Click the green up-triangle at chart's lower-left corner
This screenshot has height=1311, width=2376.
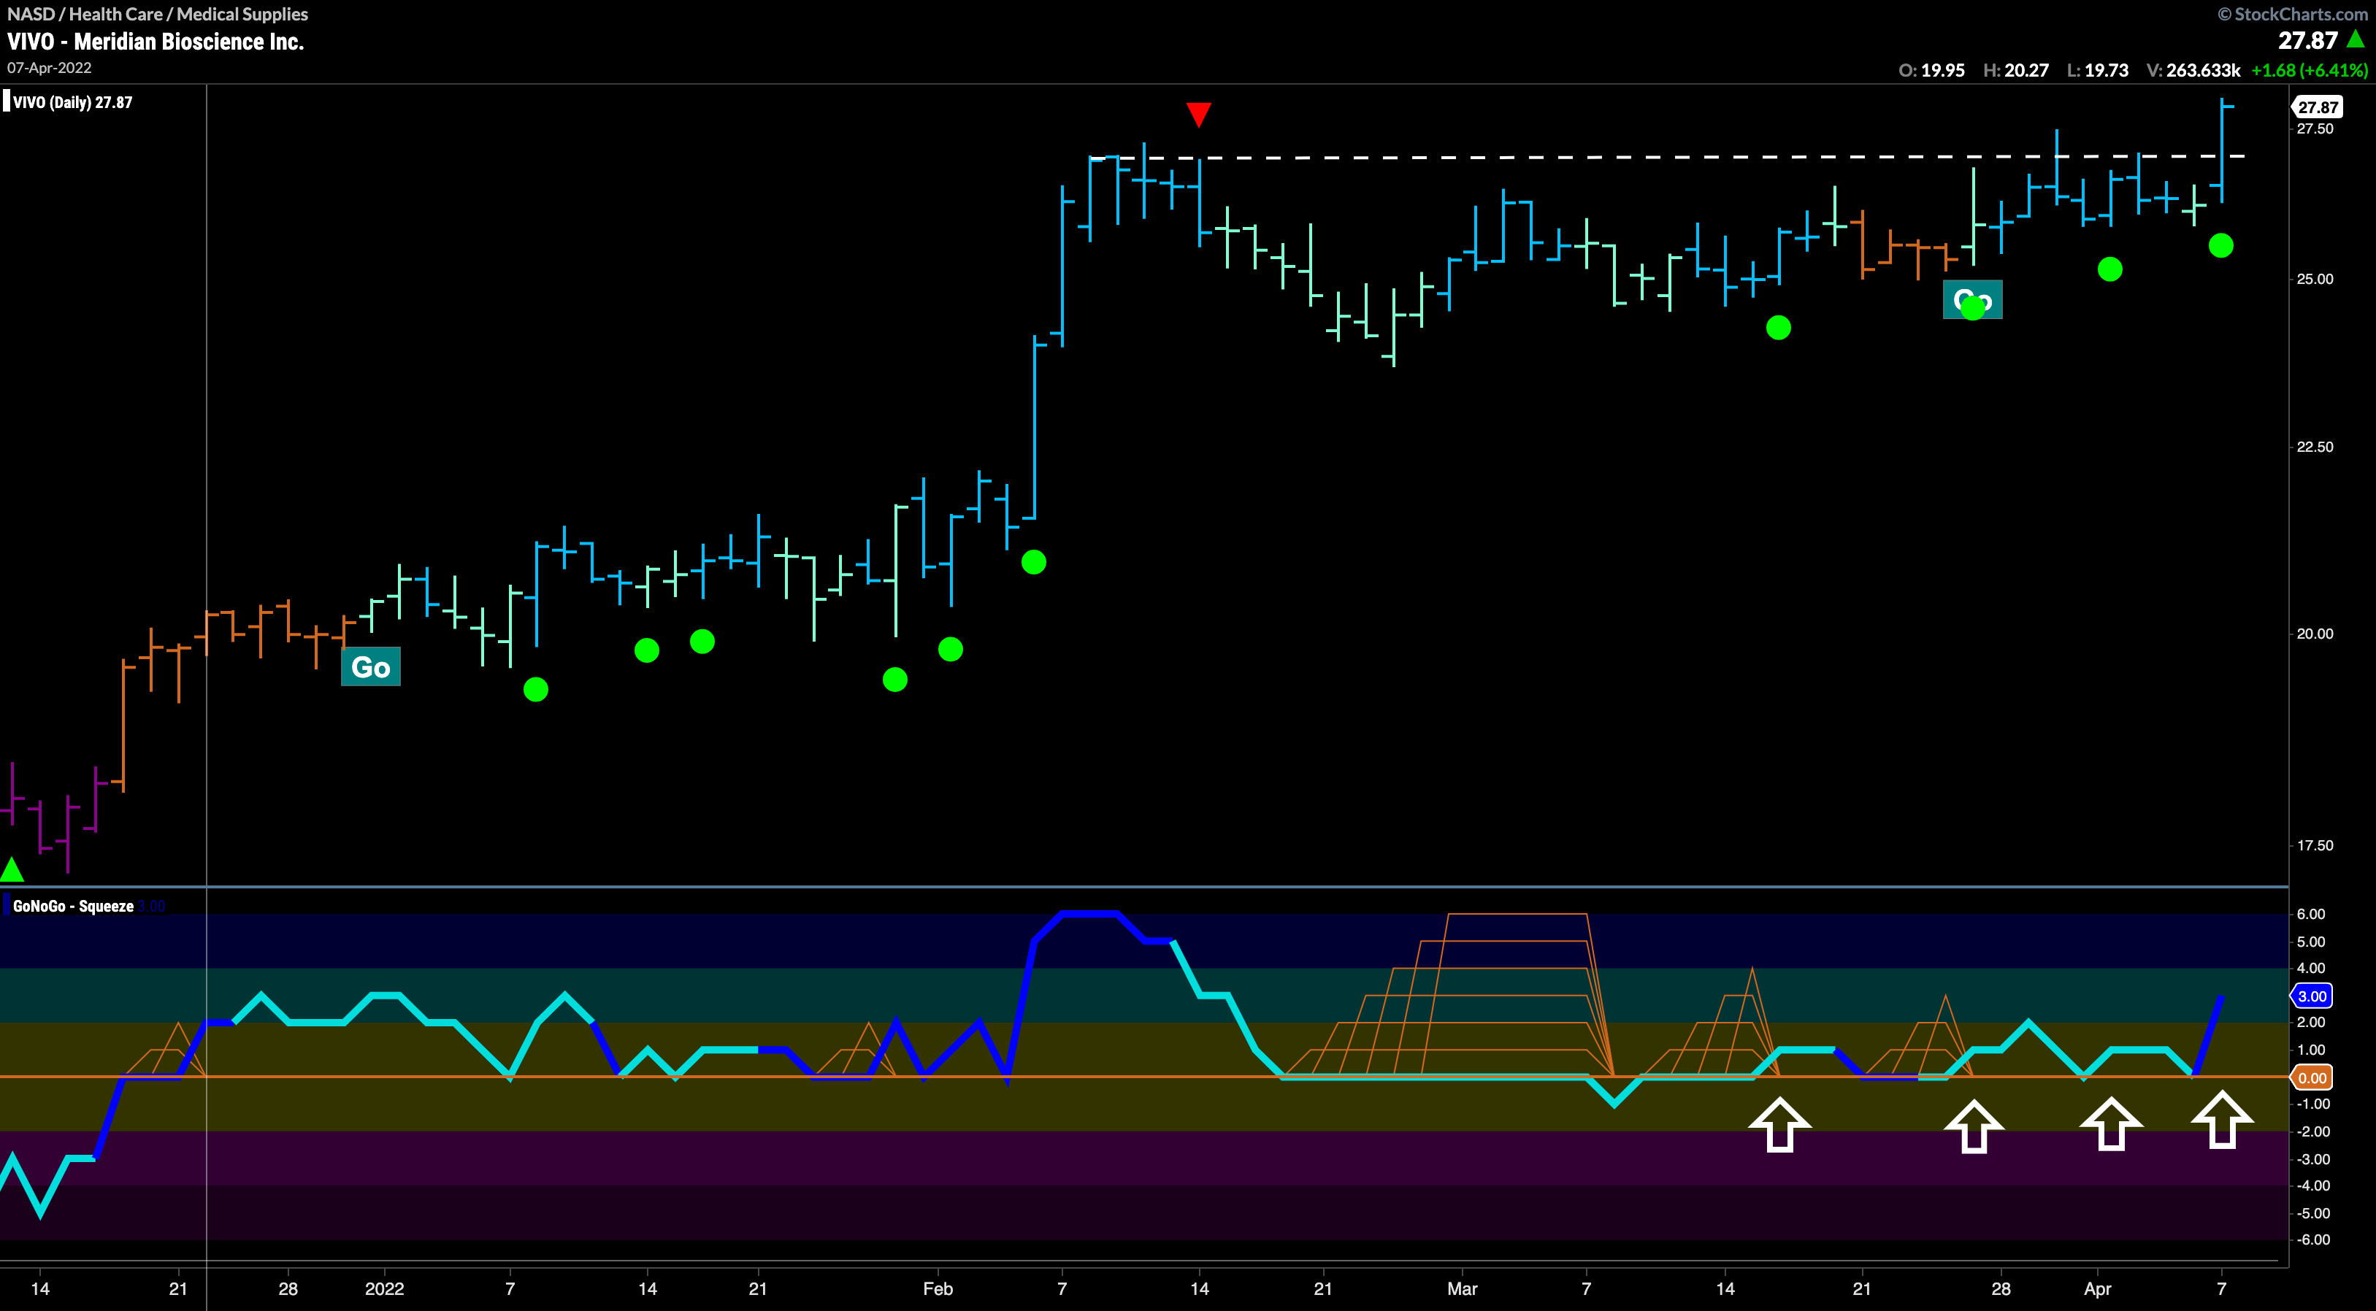11,869
